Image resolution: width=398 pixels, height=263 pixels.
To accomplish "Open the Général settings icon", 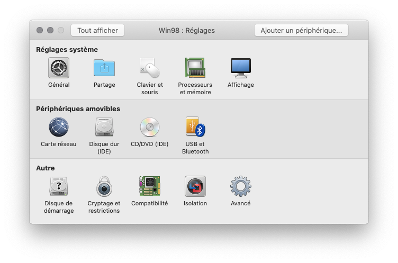I will (59, 68).
